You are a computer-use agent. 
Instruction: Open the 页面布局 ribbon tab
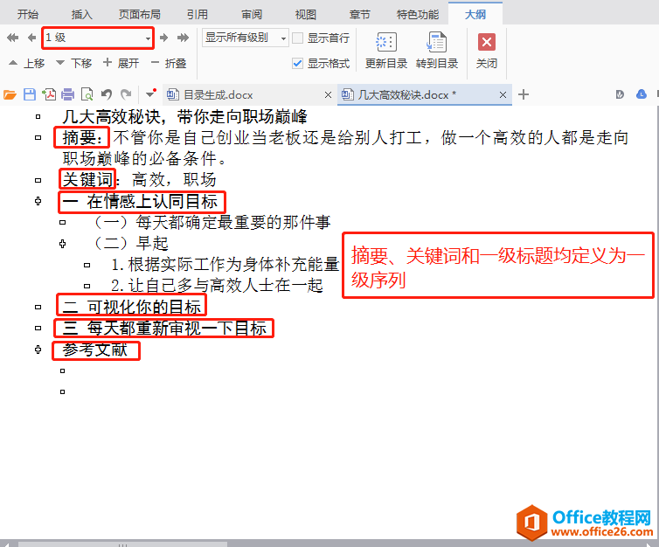(x=140, y=15)
